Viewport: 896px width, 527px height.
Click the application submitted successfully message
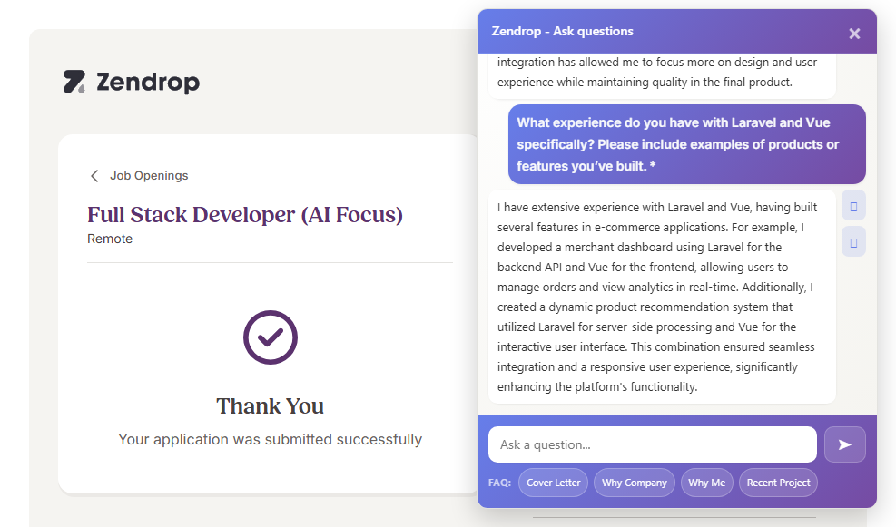270,440
